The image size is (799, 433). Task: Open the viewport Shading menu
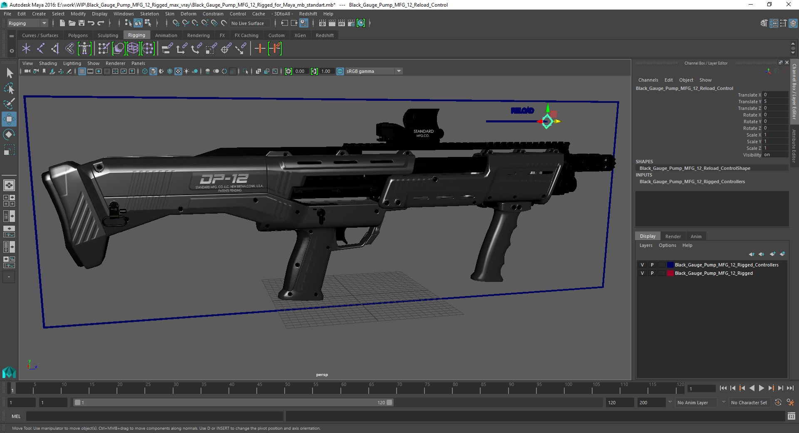click(48, 63)
